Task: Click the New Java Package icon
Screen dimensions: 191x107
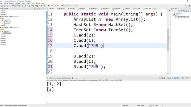Action: (x=41, y=6)
